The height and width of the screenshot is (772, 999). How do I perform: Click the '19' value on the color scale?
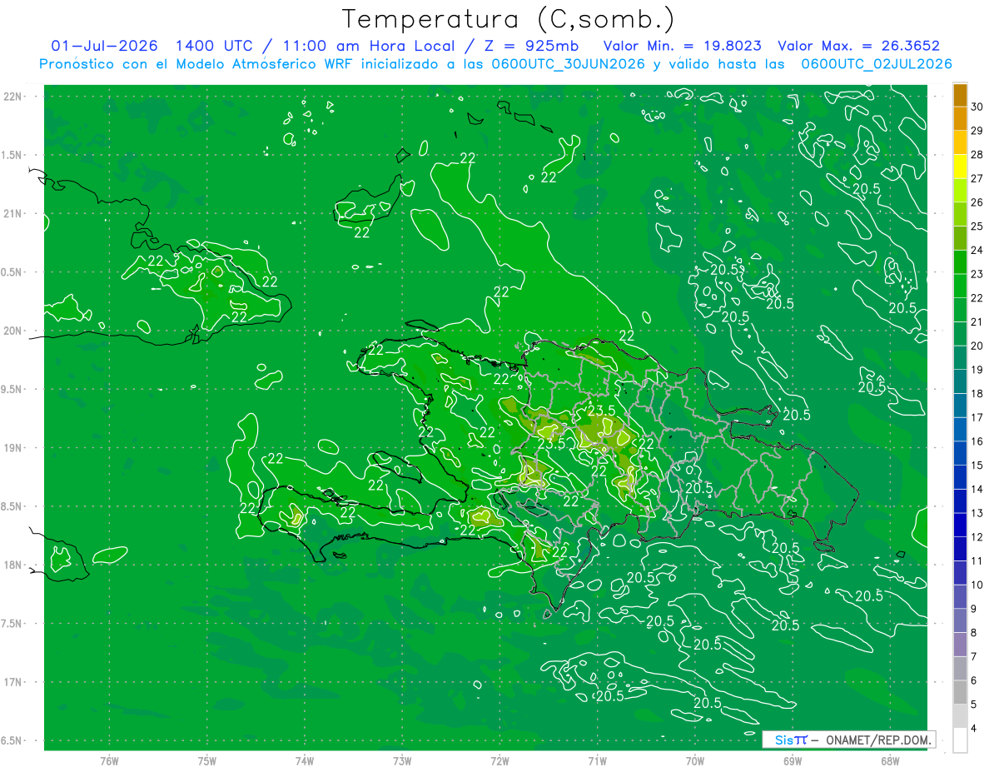(977, 370)
